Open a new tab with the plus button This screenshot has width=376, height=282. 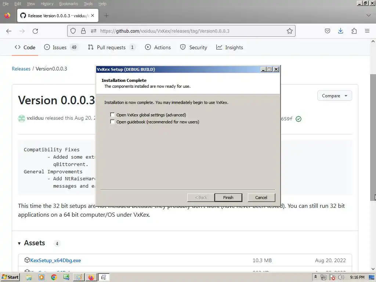tap(106, 15)
